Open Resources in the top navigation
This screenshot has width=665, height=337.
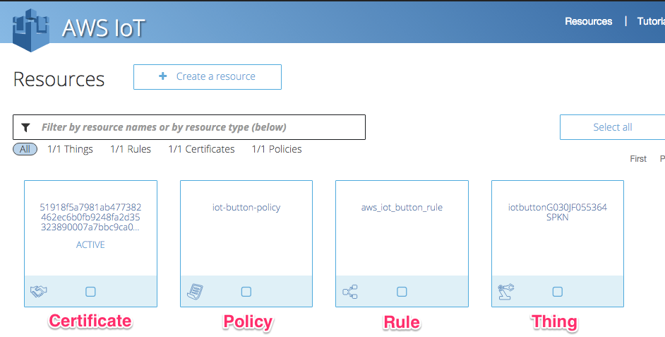[588, 21]
